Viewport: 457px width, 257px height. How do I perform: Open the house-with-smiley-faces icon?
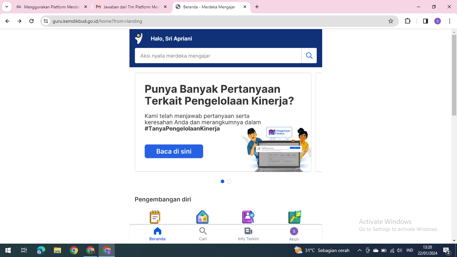tap(202, 217)
